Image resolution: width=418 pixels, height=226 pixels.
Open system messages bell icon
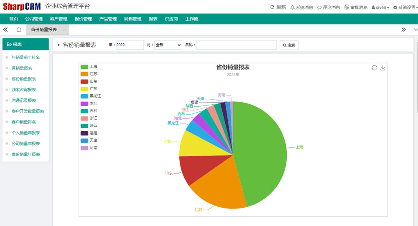[292, 7]
